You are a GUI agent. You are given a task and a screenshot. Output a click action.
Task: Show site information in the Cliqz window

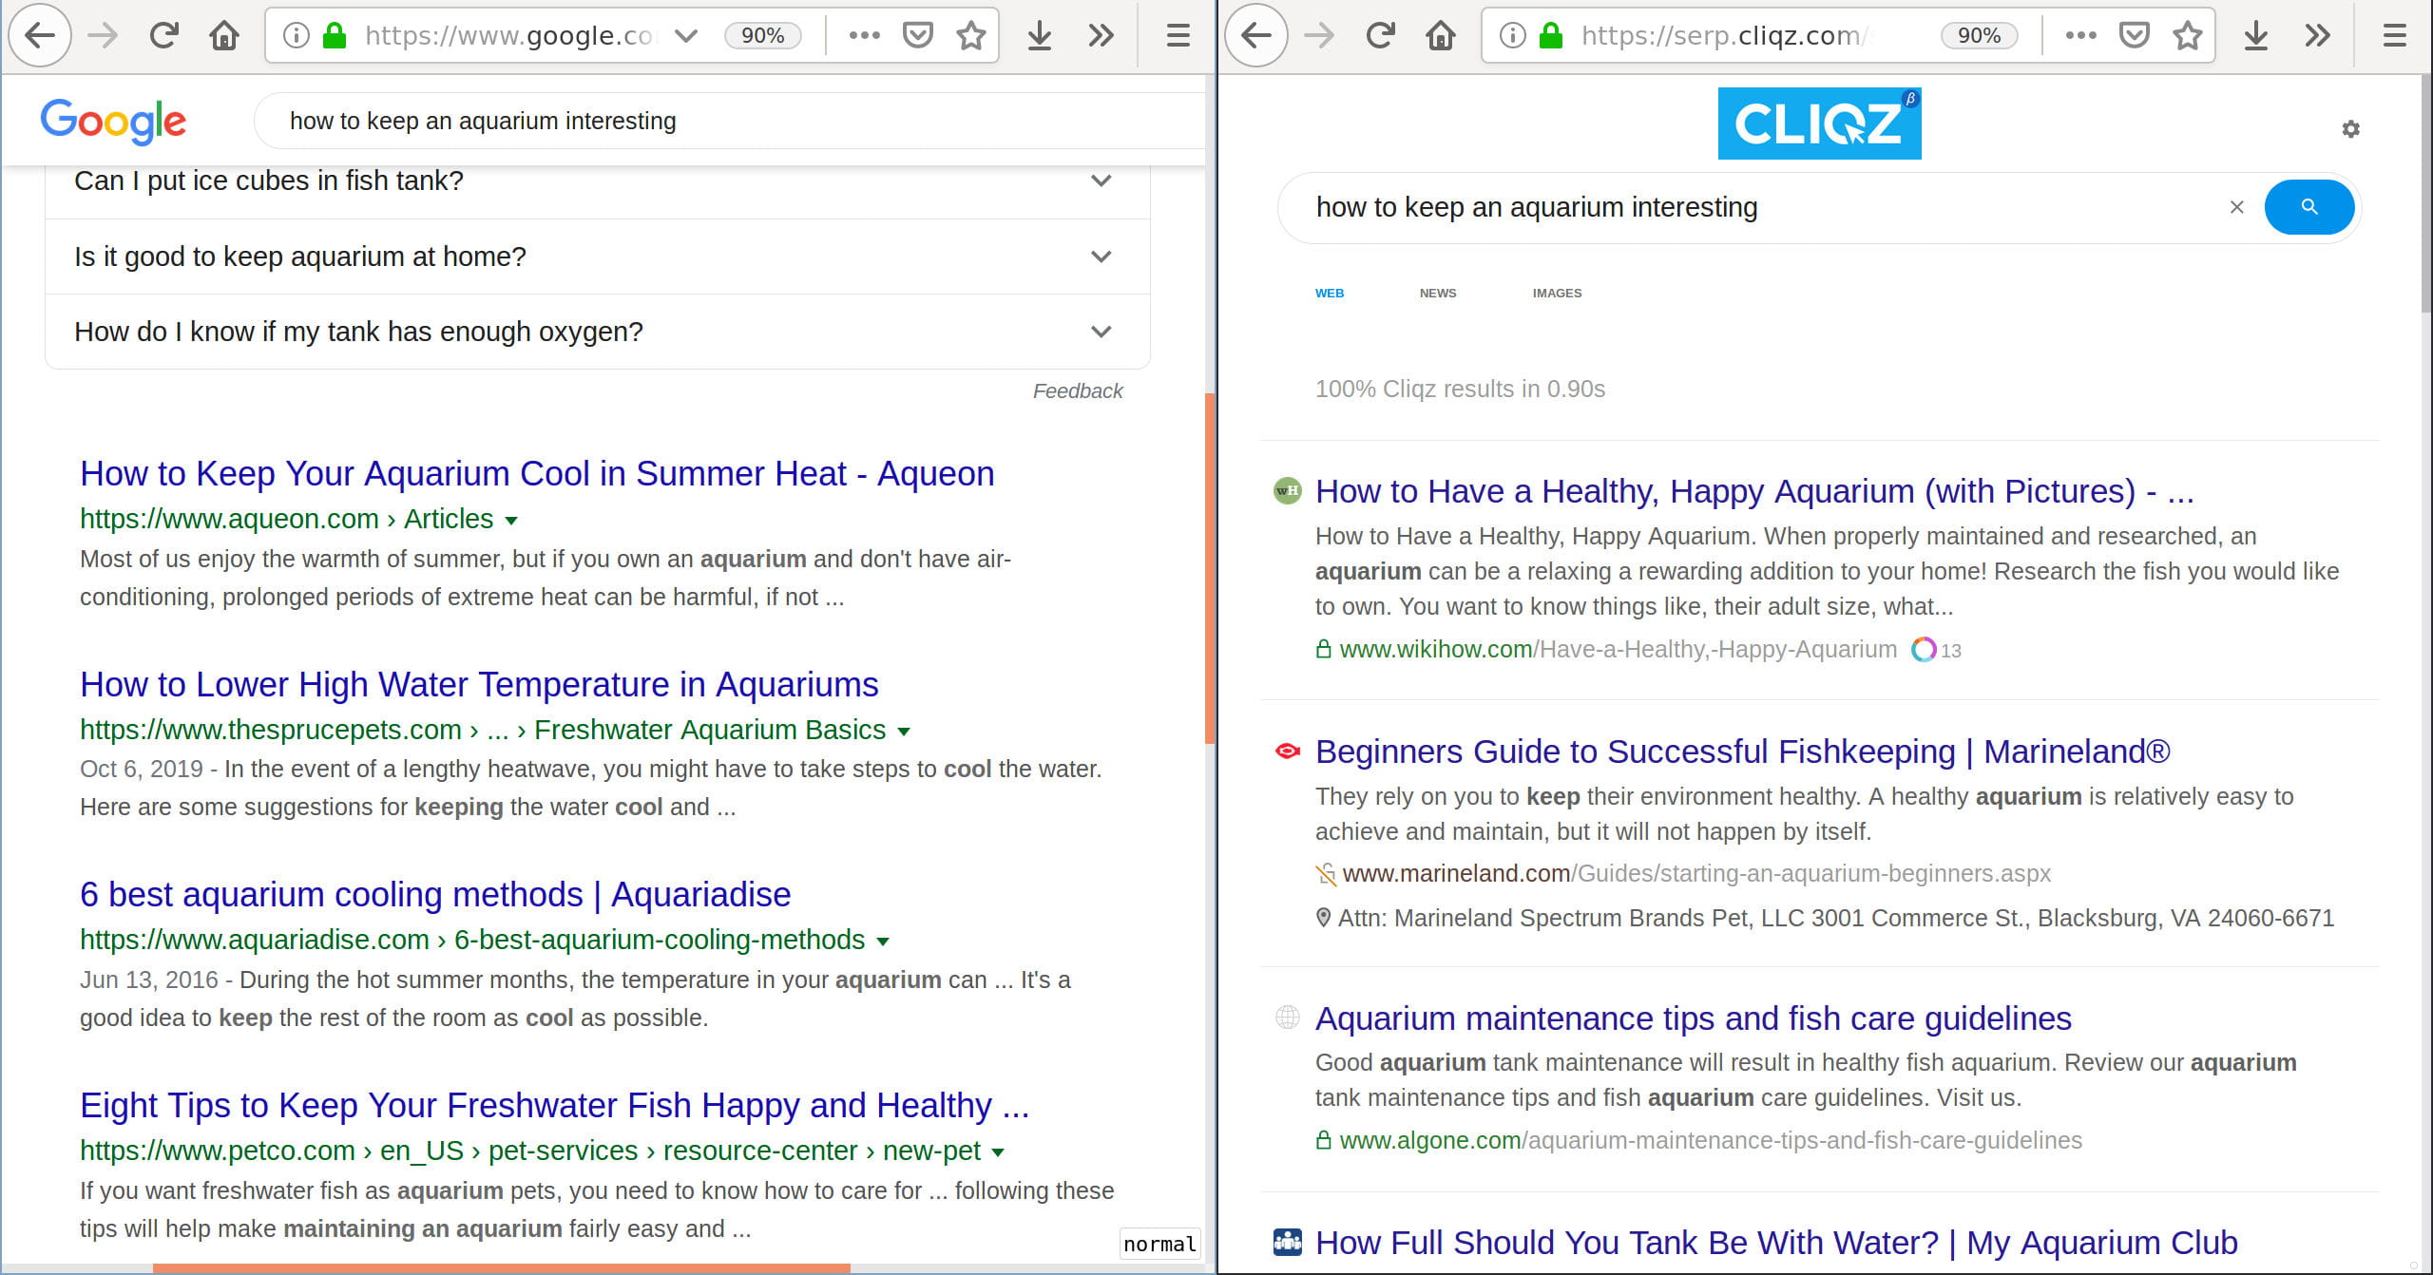(x=1513, y=36)
